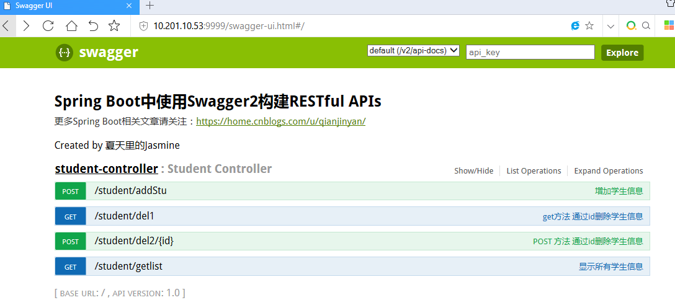The image size is (675, 300).
Task: Click the magnifier search icon
Action: tap(646, 26)
